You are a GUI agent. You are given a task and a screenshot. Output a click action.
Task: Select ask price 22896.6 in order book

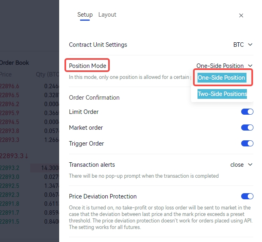pos(9,86)
